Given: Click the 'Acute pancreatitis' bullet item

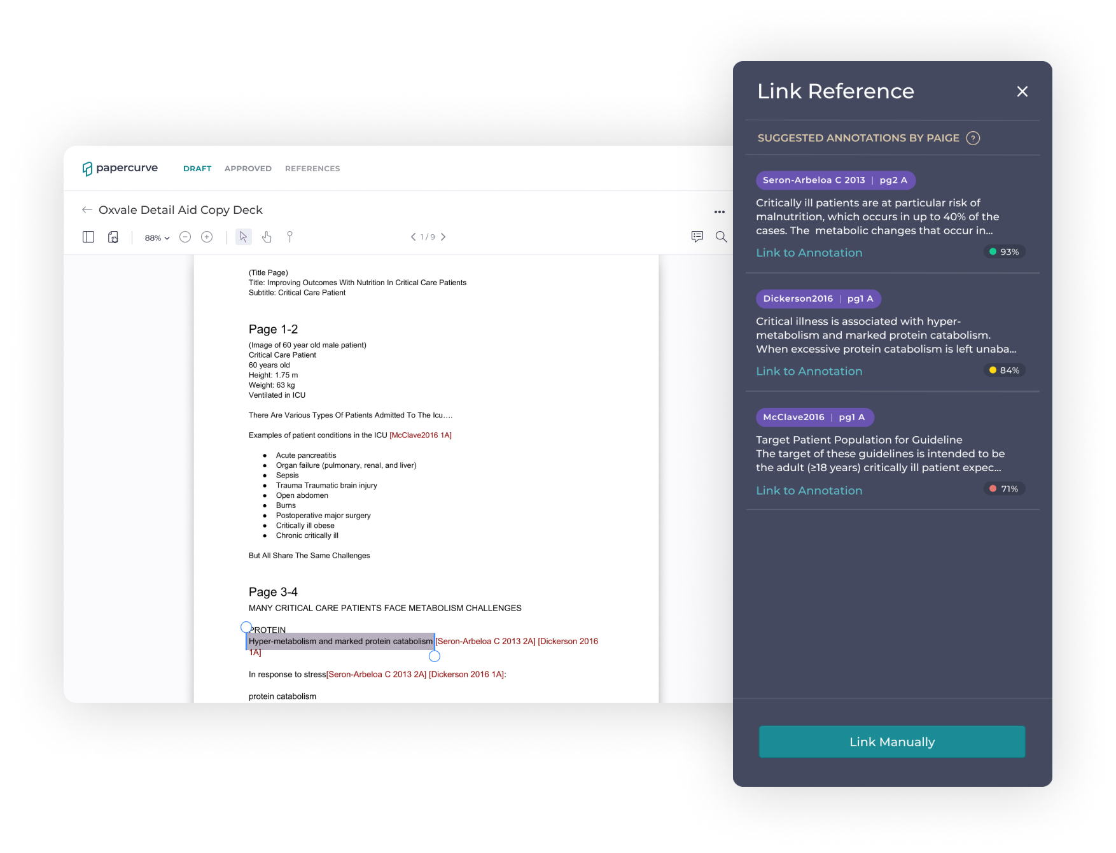Looking at the screenshot, I should click(306, 455).
